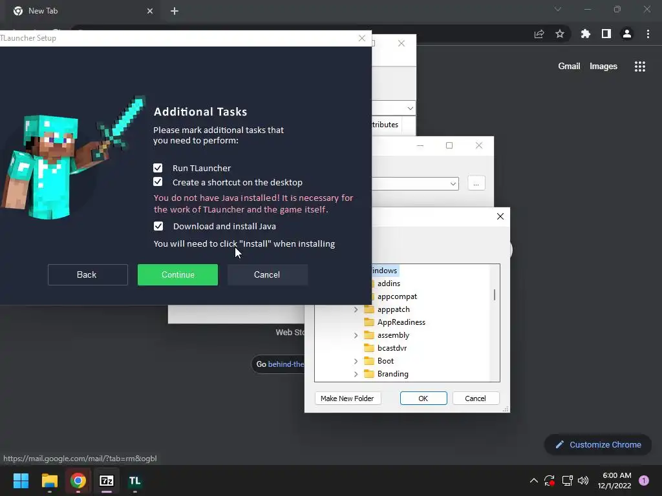Click the bcastdvr folder icon
The height and width of the screenshot is (496, 662).
coord(369,348)
